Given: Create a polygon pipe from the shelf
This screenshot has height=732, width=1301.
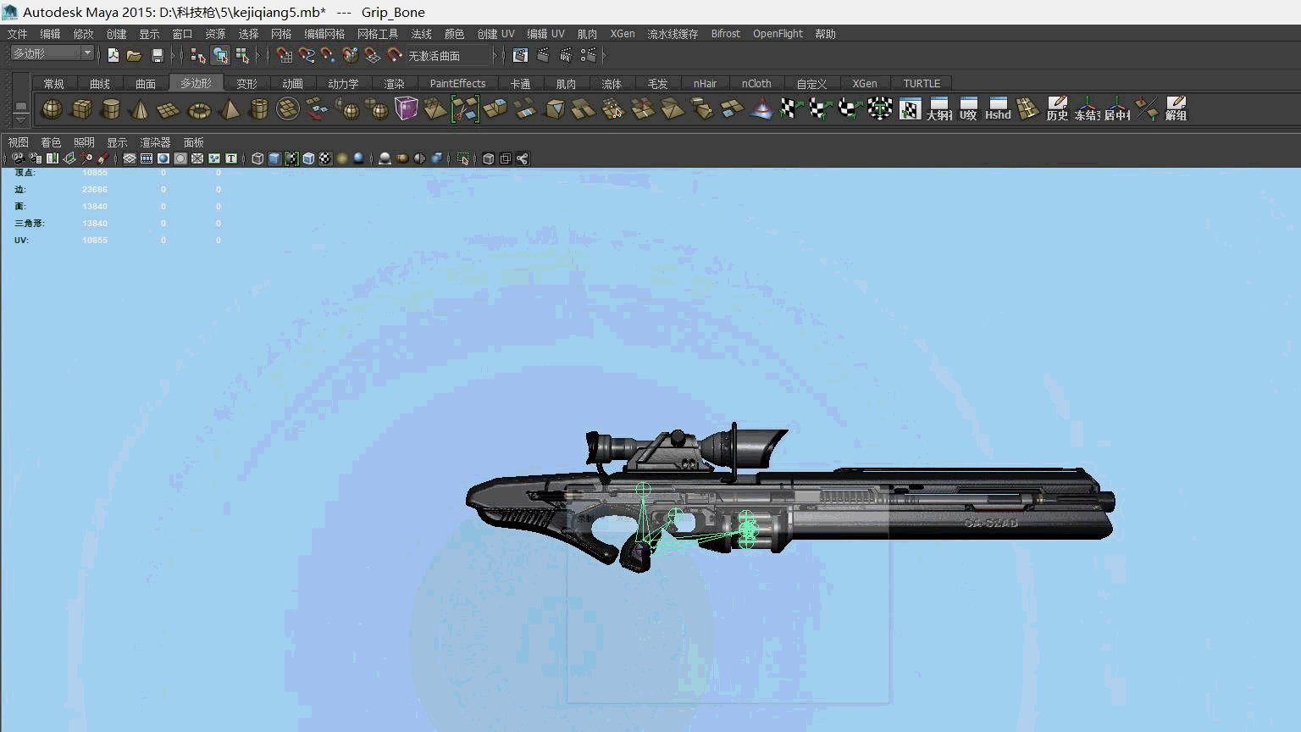Looking at the screenshot, I should click(x=258, y=109).
